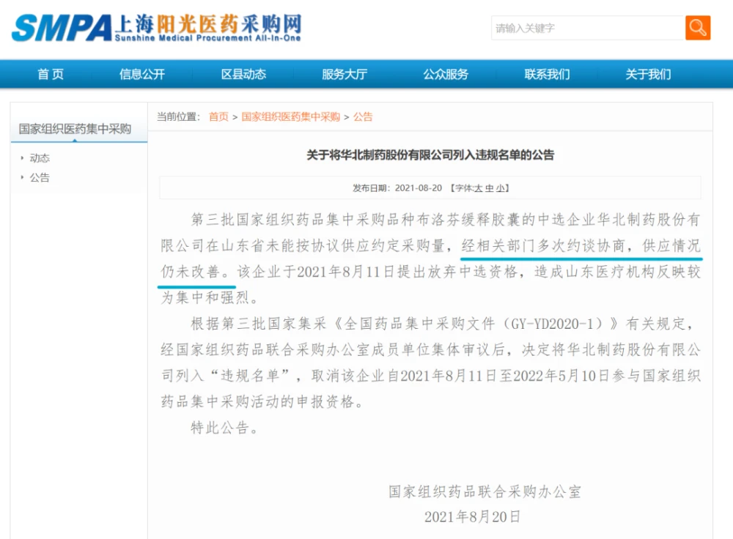Open 关于我们 in the navigation bar
This screenshot has height=539, width=733.
[x=649, y=74]
